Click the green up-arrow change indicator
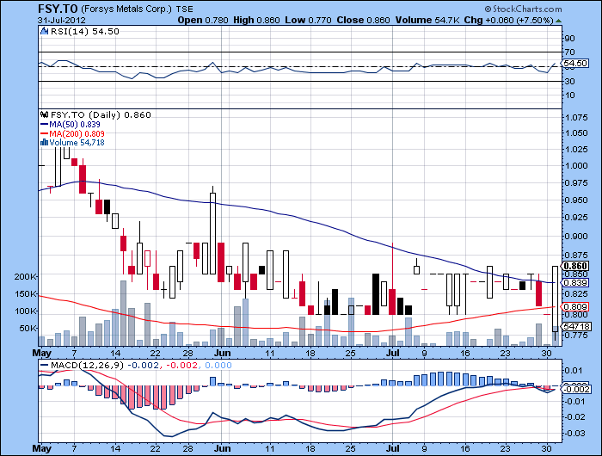Screen dimensions: 602x456 click(x=559, y=21)
